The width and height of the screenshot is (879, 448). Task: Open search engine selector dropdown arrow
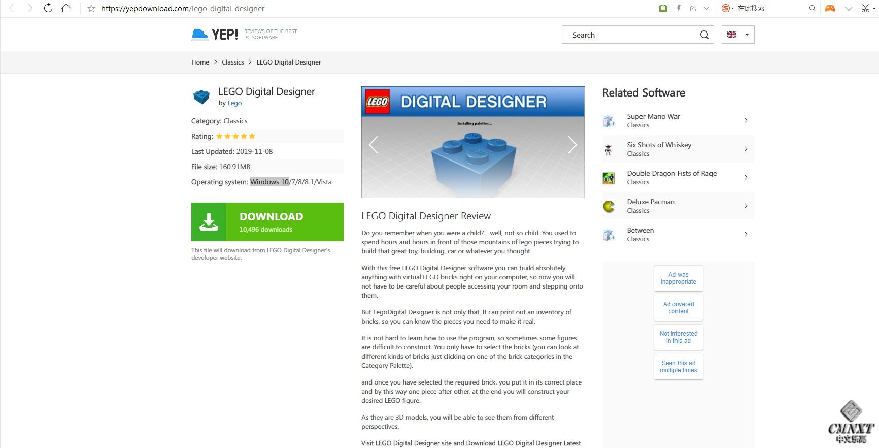coord(732,9)
